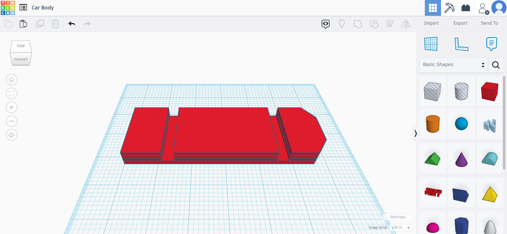Click the light bulb hide icon
The image size is (507, 234).
tap(342, 24)
